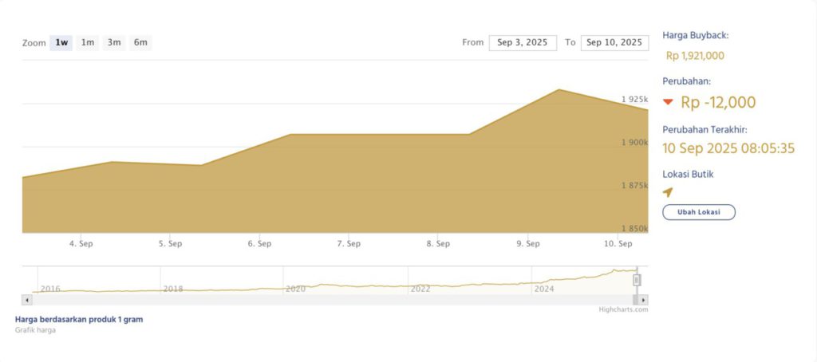This screenshot has width=817, height=362.
Task: Click 2024 in the navigator timeline
Action: (x=544, y=289)
